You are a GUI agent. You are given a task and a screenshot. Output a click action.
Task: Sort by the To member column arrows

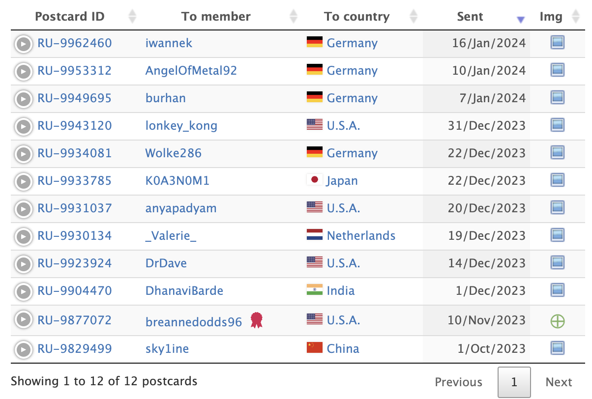click(294, 17)
